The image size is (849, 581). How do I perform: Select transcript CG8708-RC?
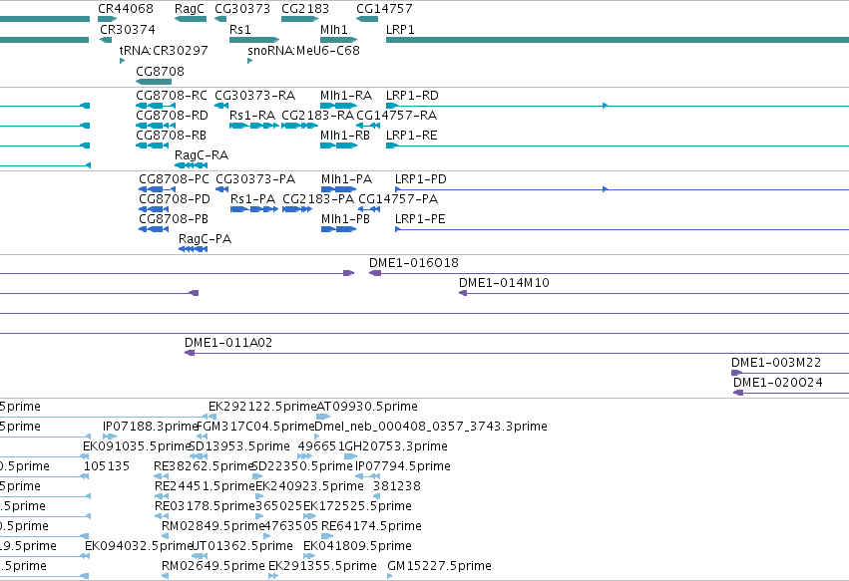pos(172,96)
